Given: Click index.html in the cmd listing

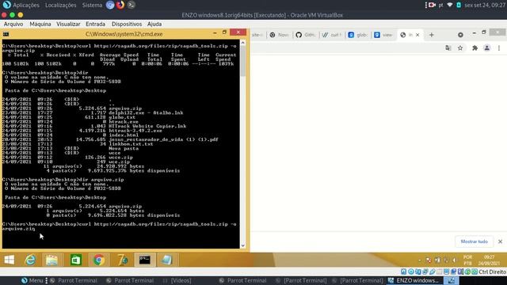Looking at the screenshot, I should pyautogui.click(x=124, y=135).
